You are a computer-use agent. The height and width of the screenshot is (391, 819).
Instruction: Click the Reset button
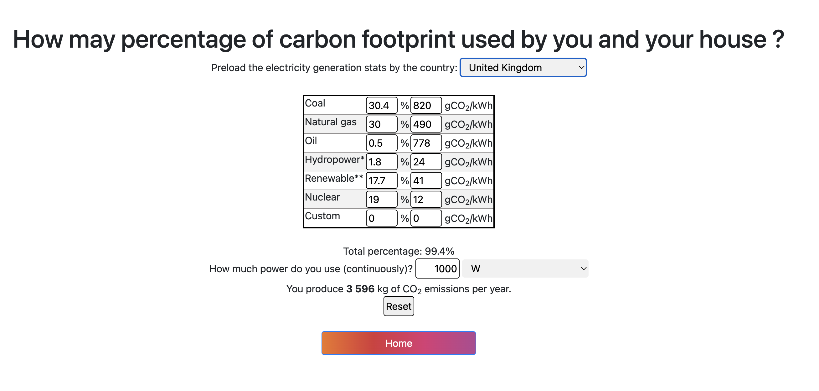click(398, 306)
